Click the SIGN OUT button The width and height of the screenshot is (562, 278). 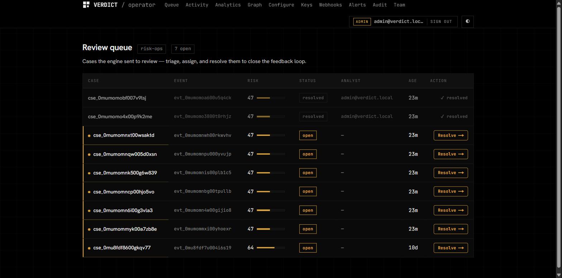pyautogui.click(x=441, y=21)
